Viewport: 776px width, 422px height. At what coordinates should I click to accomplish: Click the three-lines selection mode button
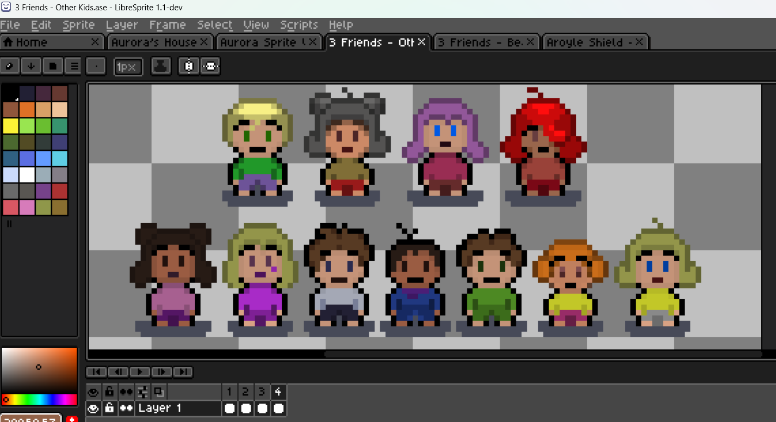pyautogui.click(x=74, y=66)
